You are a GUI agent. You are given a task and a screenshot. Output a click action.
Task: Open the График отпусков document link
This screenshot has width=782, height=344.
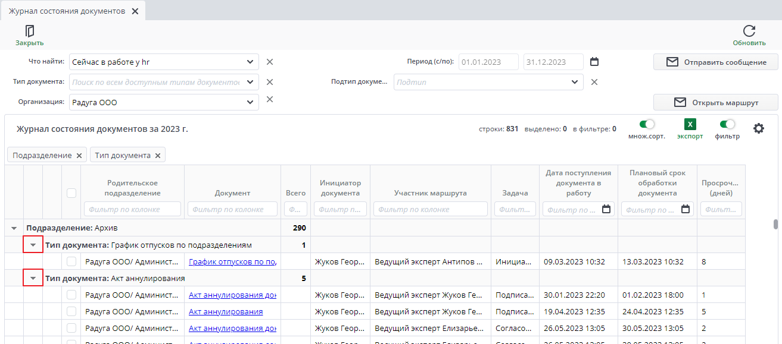pos(232,262)
